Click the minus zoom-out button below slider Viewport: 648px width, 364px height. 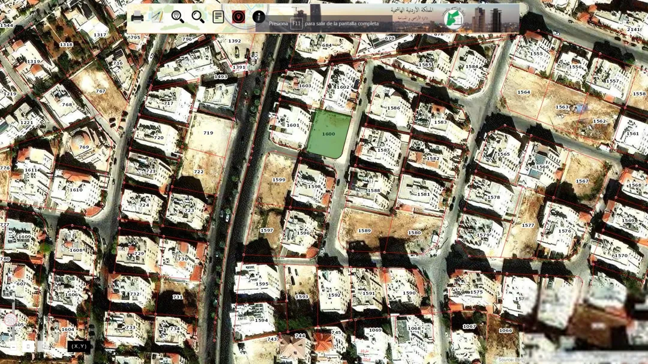(13, 347)
